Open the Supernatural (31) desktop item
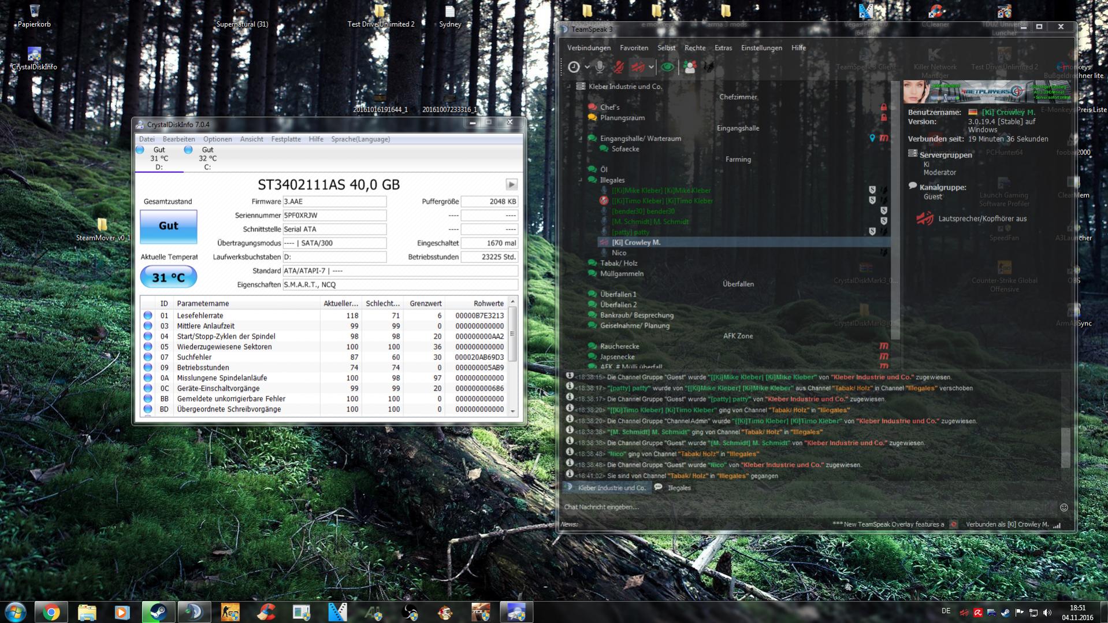The image size is (1108, 623). tap(242, 16)
